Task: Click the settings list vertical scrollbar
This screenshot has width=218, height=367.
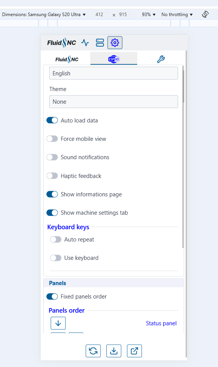Action: (x=183, y=157)
